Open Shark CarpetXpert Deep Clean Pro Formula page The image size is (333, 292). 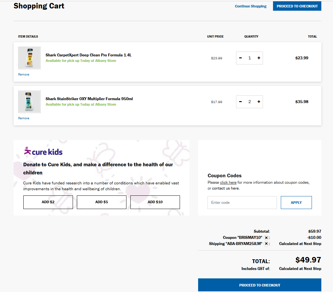pyautogui.click(x=89, y=55)
